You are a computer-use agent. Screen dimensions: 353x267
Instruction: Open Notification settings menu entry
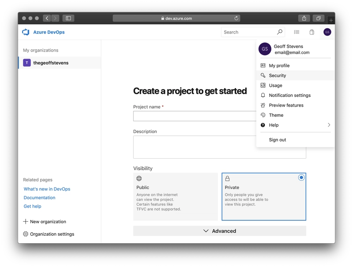click(x=295, y=95)
